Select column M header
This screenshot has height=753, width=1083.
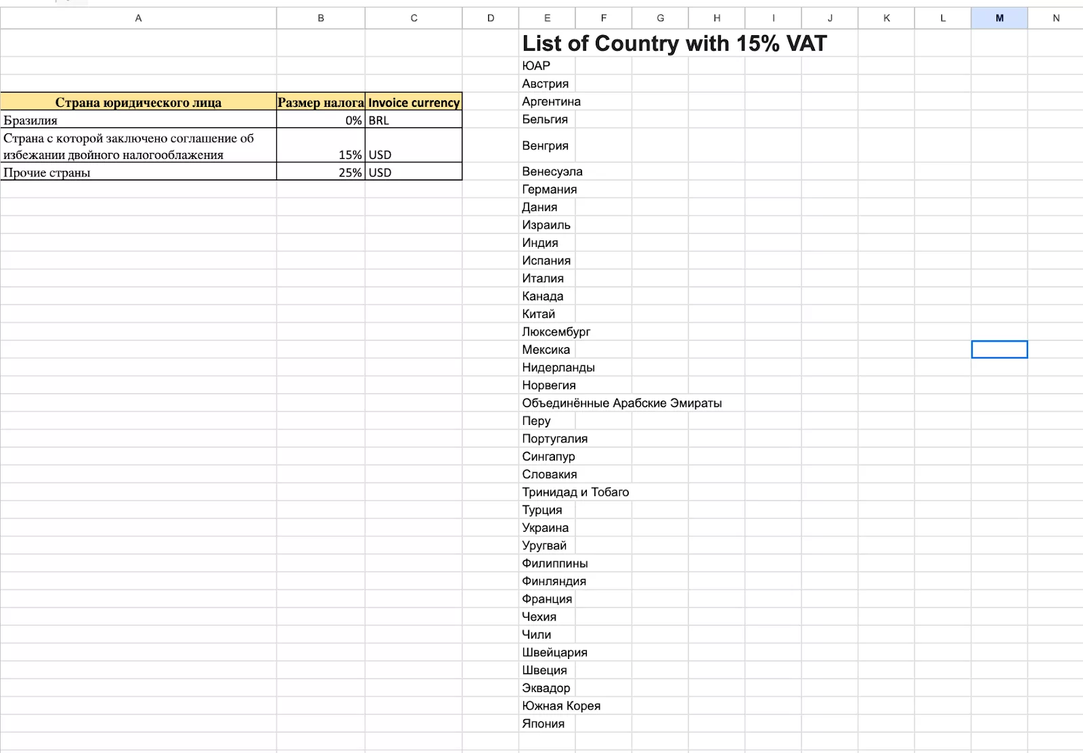[x=999, y=18]
